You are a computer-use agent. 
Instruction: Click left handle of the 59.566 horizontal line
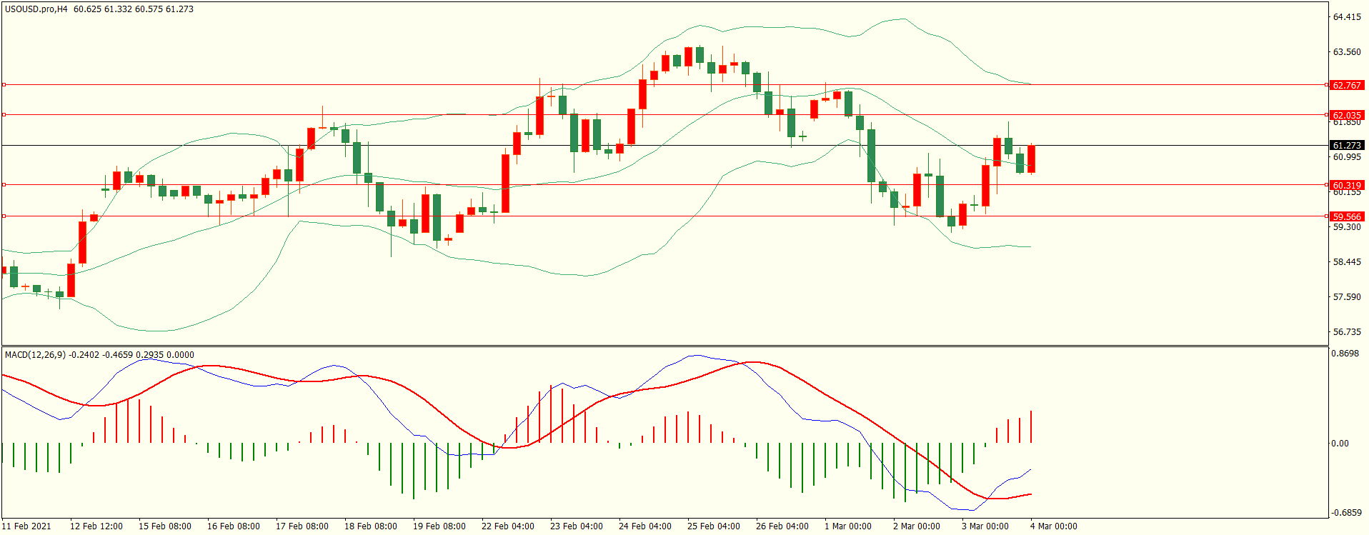pos(4,216)
